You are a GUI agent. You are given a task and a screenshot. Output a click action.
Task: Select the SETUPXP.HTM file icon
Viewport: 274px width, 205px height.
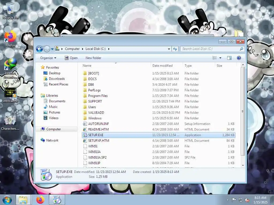coord(85,140)
